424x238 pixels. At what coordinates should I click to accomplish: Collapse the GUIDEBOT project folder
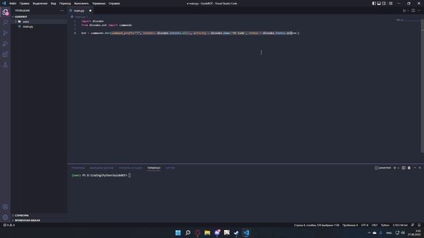pos(38,17)
